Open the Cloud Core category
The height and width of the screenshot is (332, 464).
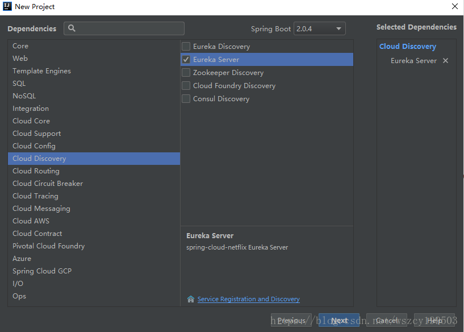tap(94, 121)
